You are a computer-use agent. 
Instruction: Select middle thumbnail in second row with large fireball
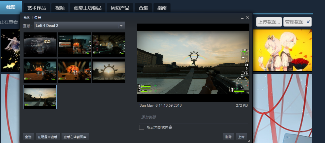tap(74, 71)
